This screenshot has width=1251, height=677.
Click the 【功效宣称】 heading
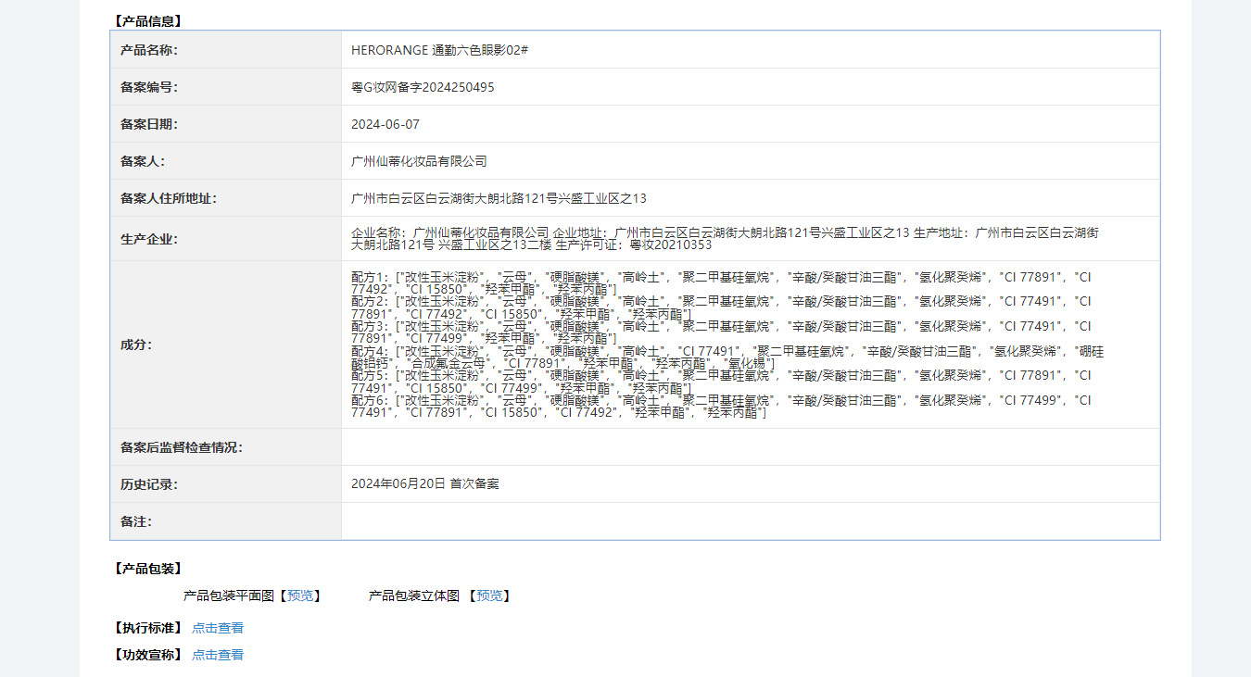(x=148, y=655)
